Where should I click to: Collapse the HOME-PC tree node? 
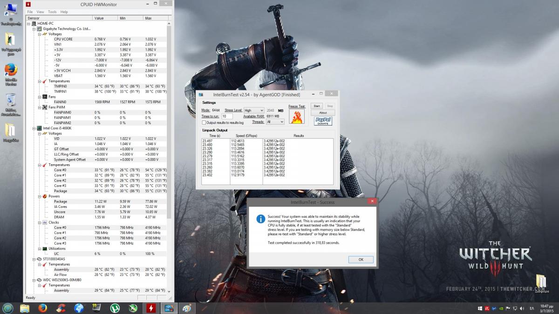pos(28,23)
